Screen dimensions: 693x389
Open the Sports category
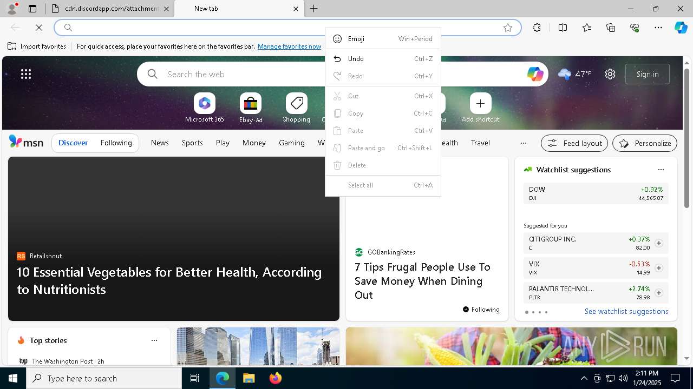[192, 143]
